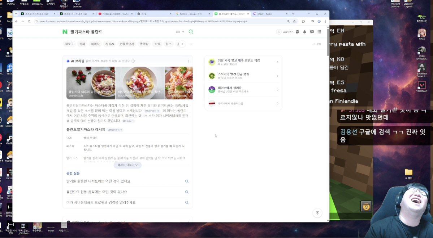Open the browser extensions puzzle icon
The width and height of the screenshot is (433, 238).
pos(303,21)
